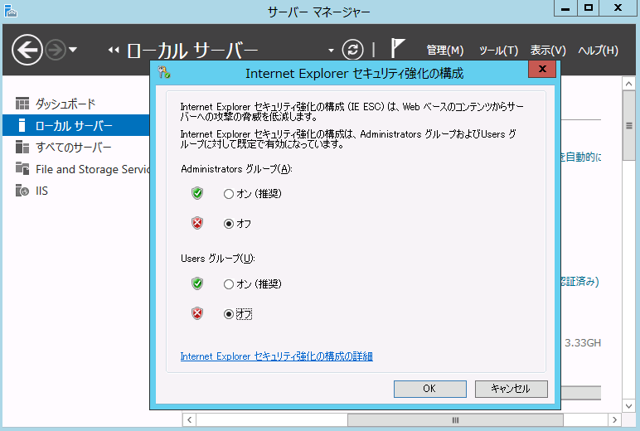Open the ツール(T) menu
This screenshot has height=431, width=640.
click(x=498, y=51)
